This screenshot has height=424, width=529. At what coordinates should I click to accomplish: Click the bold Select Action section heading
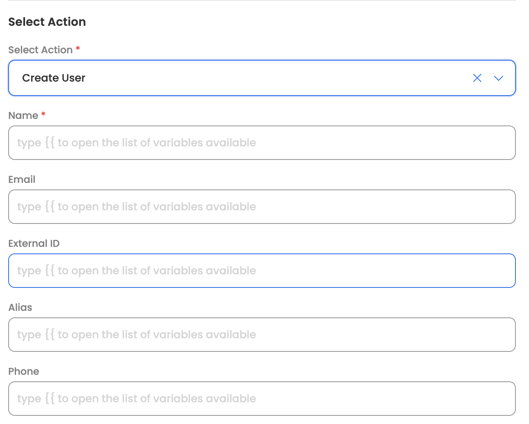coord(47,22)
